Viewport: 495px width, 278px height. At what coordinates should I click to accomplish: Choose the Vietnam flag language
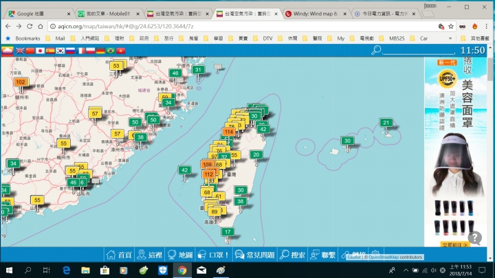point(121,51)
